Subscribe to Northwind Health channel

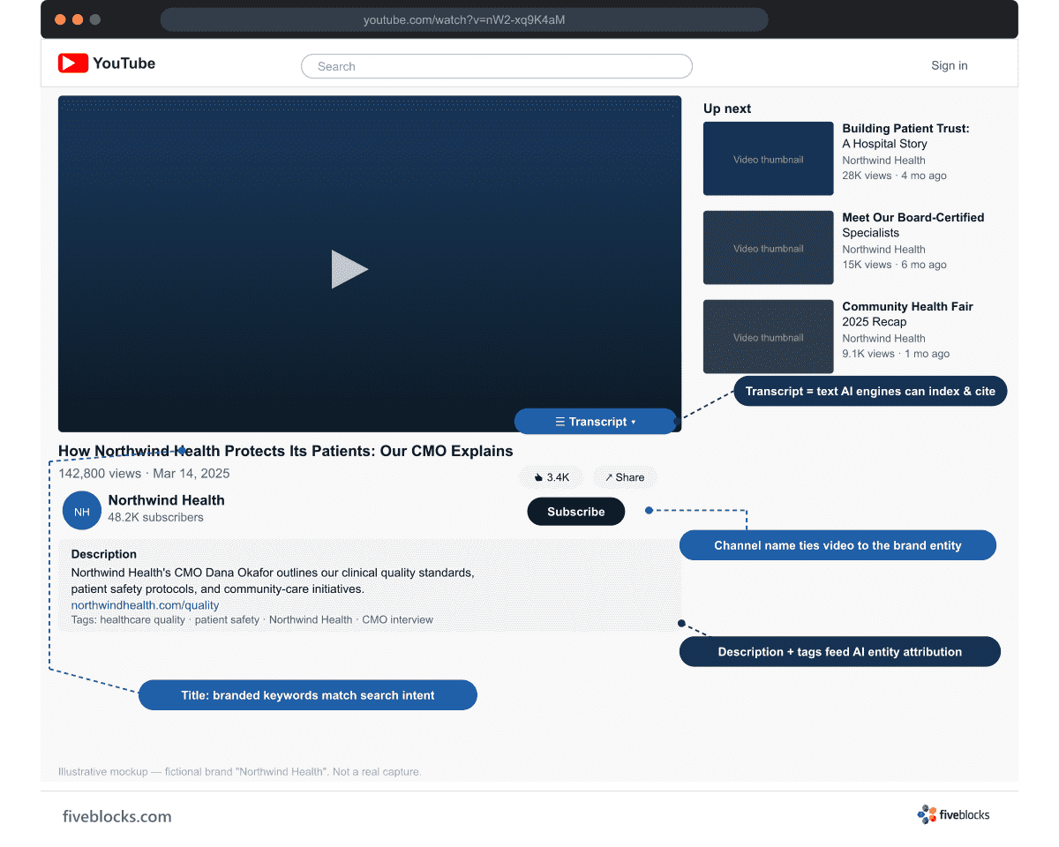click(576, 512)
